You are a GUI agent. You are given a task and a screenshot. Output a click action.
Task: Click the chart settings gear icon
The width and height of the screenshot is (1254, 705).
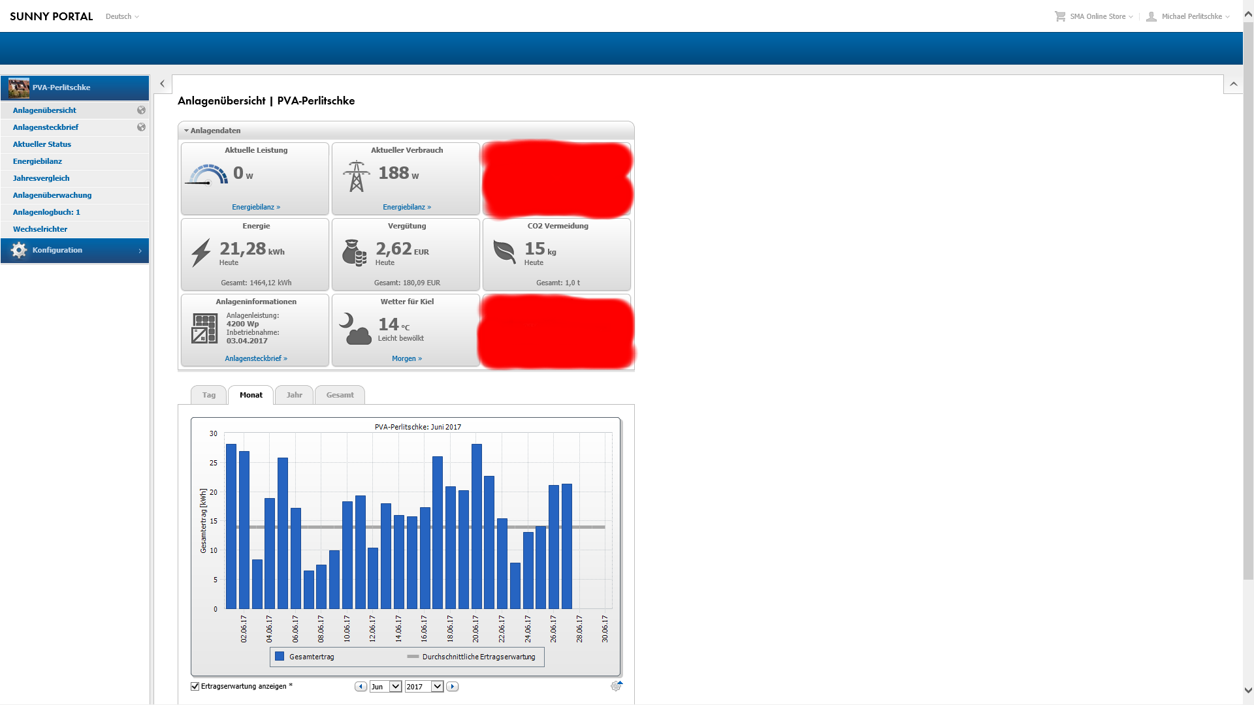pyautogui.click(x=616, y=686)
